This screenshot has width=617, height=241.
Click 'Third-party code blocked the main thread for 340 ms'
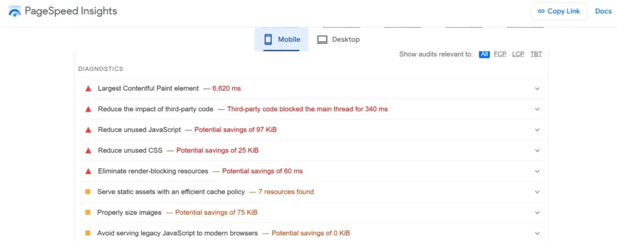pos(307,109)
